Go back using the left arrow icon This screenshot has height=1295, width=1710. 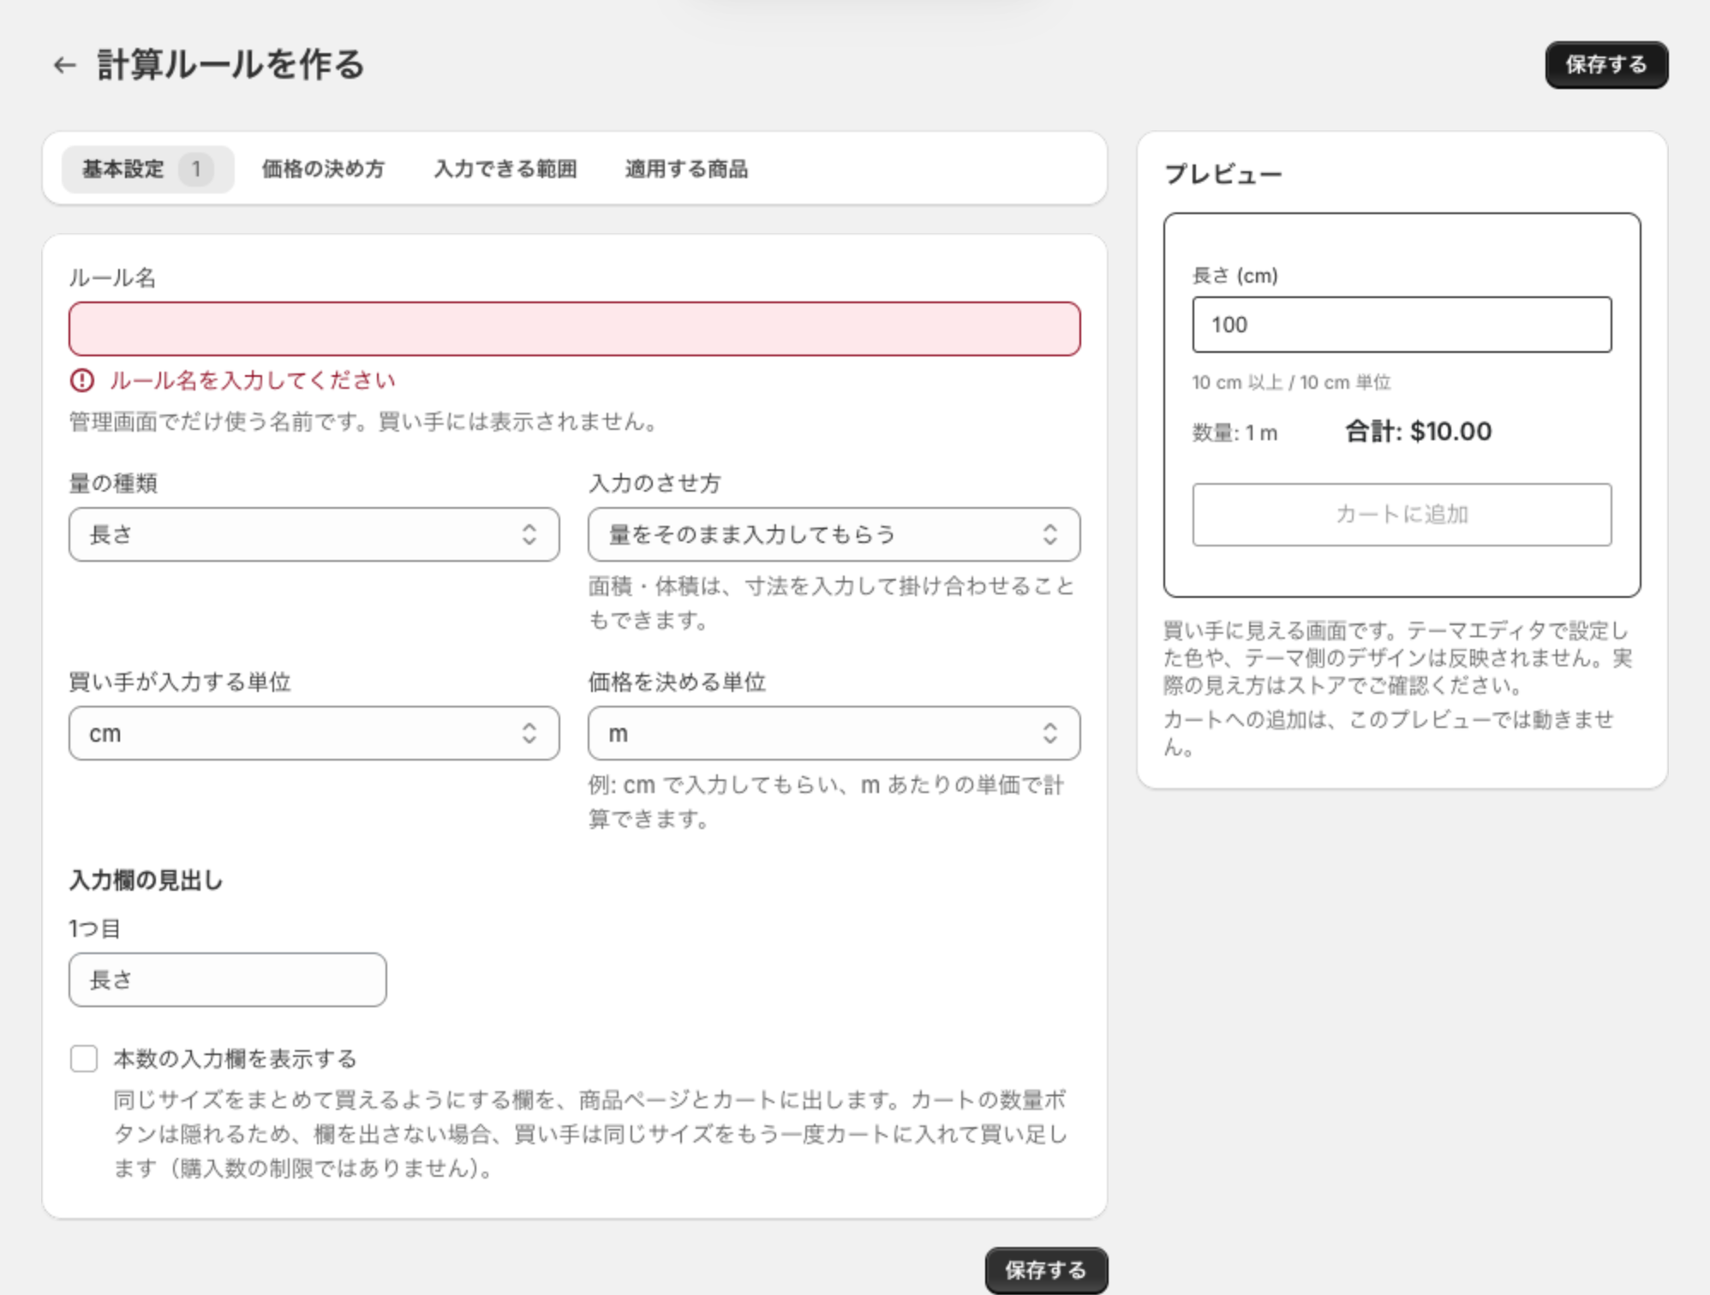[64, 65]
